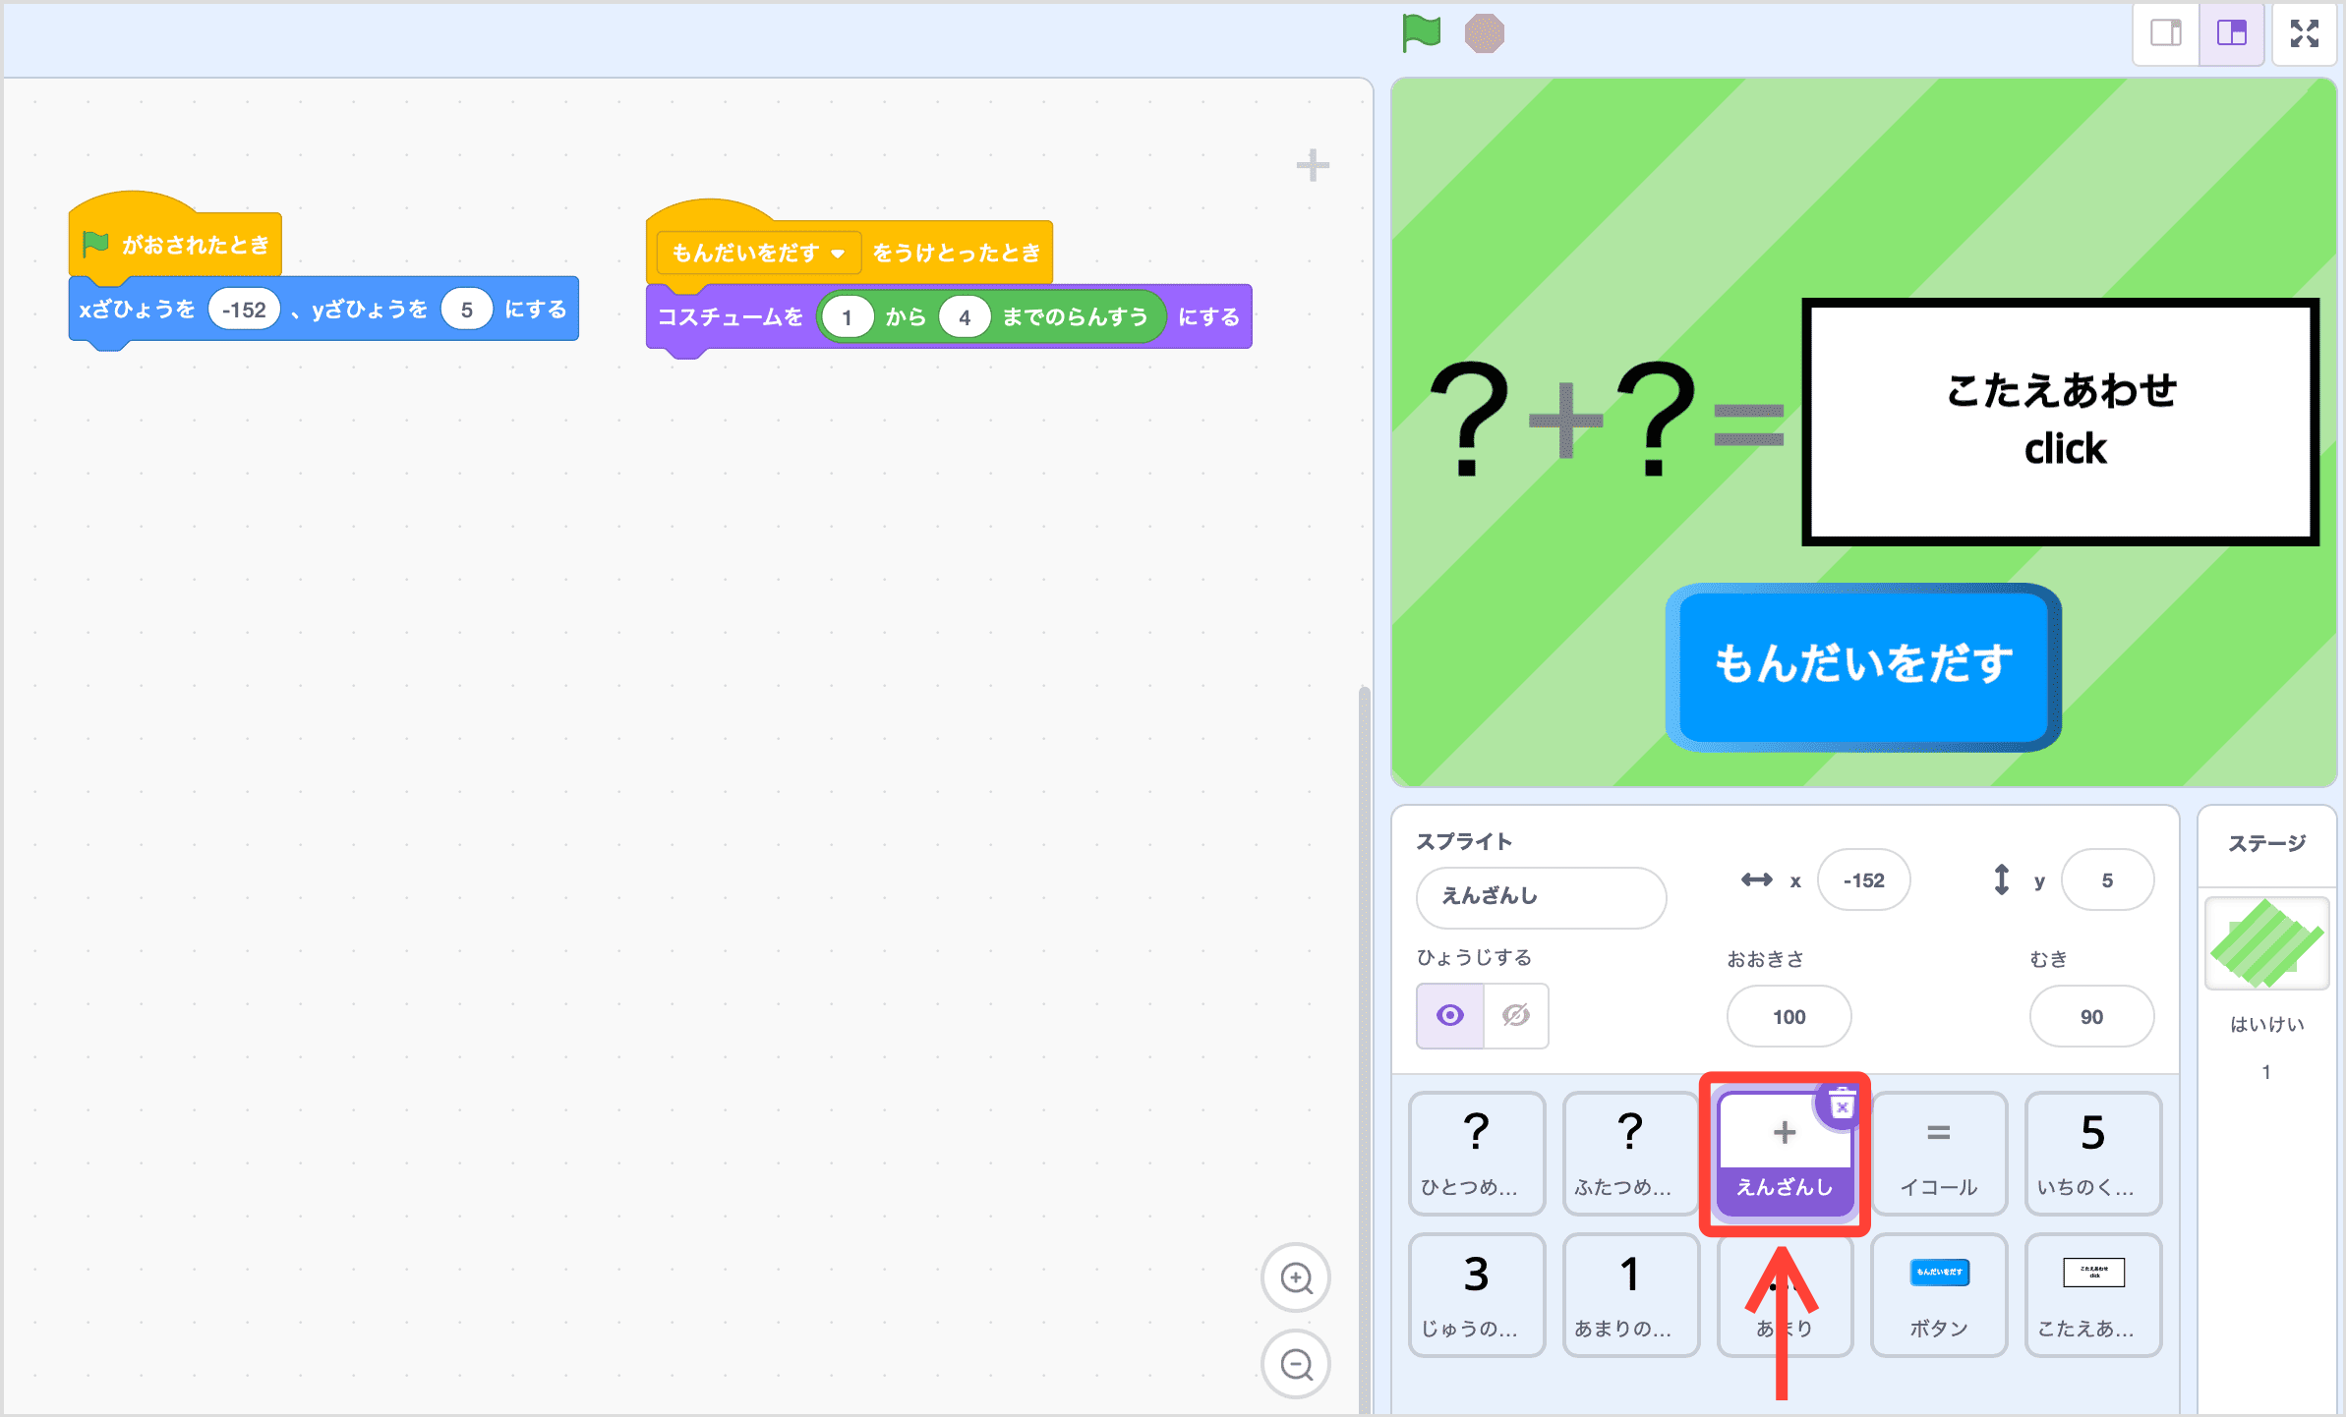Click the もんだいをだす button on the stage
This screenshot has height=1417, width=2346.
[x=1861, y=666]
